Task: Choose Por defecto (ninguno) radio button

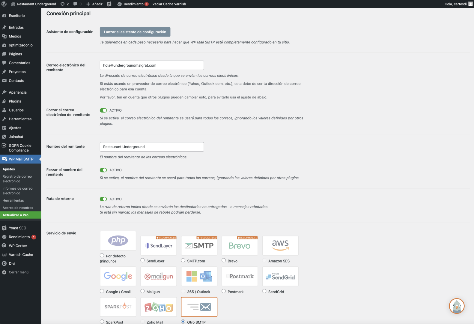Action: point(102,256)
